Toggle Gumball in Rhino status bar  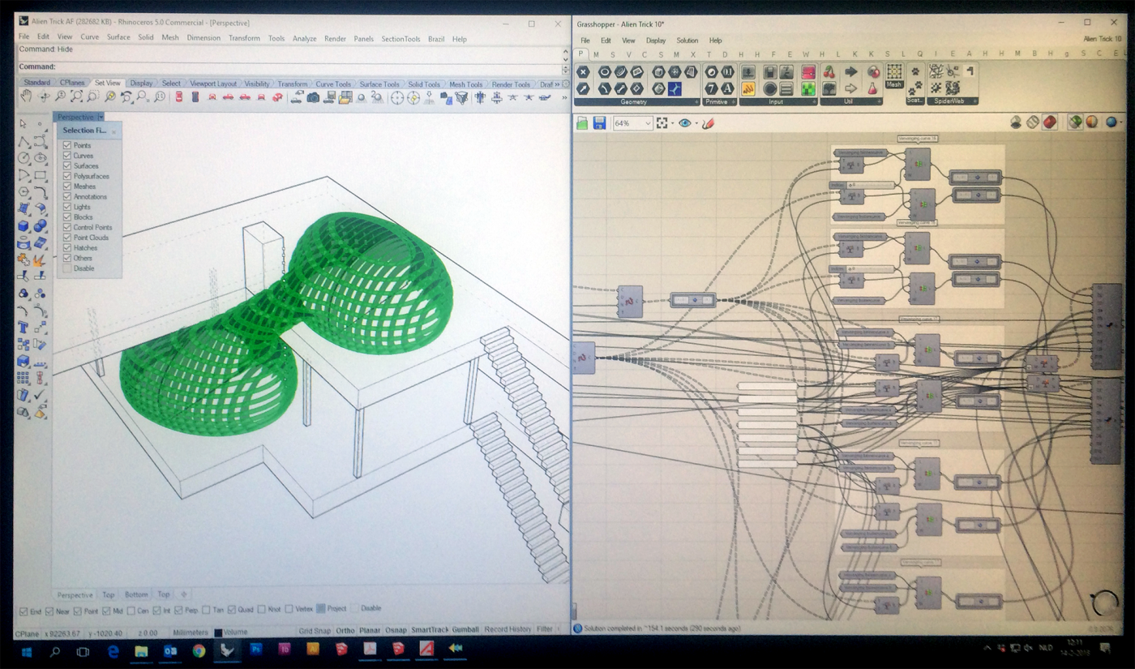point(465,629)
